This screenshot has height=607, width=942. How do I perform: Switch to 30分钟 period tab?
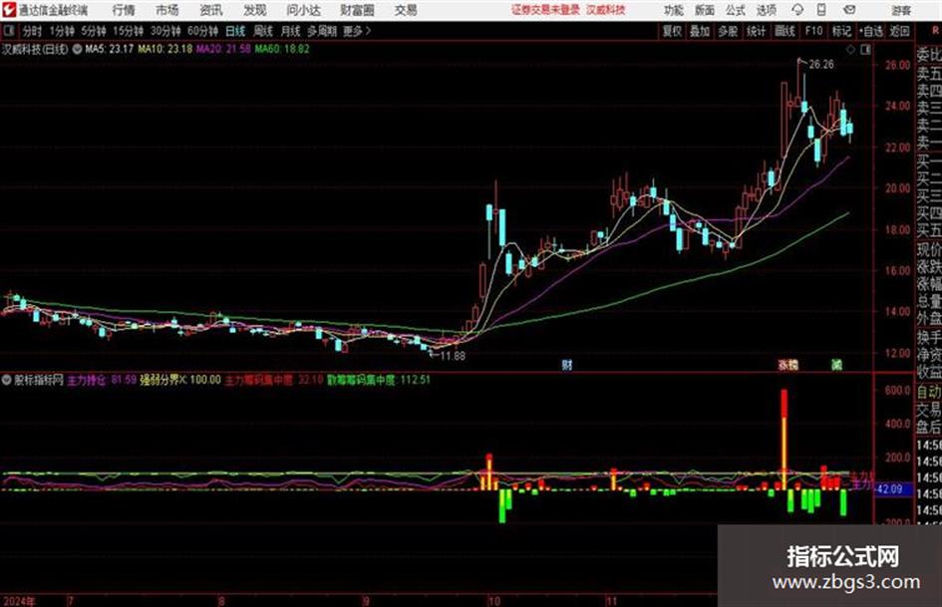pyautogui.click(x=165, y=31)
